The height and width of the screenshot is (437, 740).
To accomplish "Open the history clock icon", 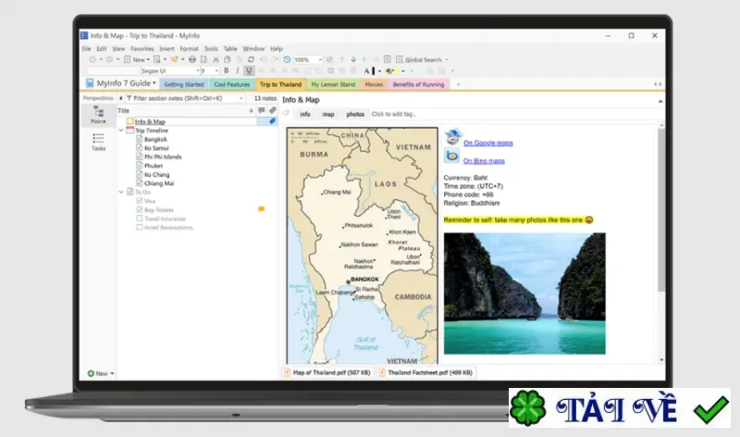I will [x=287, y=59].
